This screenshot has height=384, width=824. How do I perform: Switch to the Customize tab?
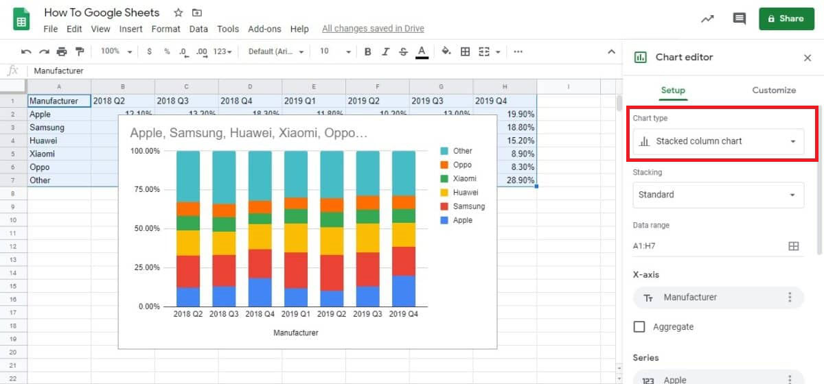[774, 90]
